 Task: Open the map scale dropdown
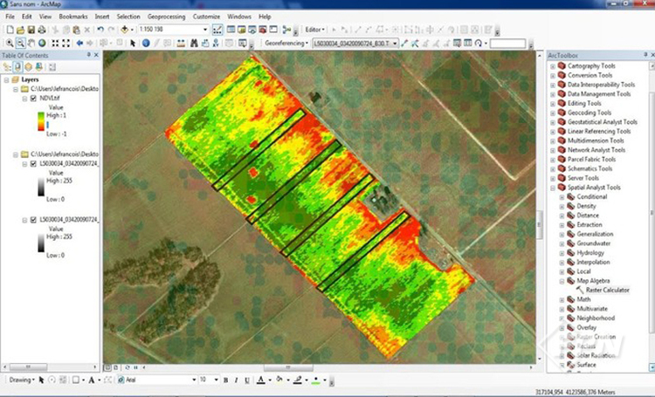tap(205, 30)
